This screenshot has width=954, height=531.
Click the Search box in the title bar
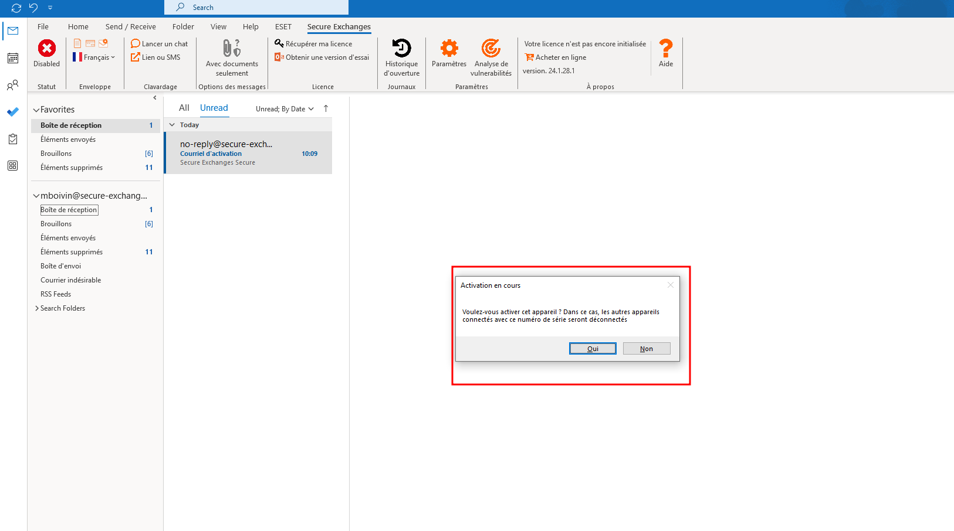pyautogui.click(x=256, y=7)
